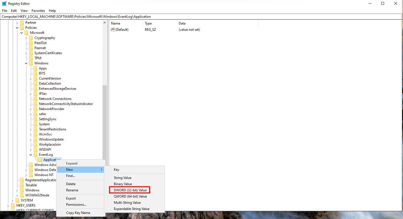Click the DataCollection folder icon

35,84
